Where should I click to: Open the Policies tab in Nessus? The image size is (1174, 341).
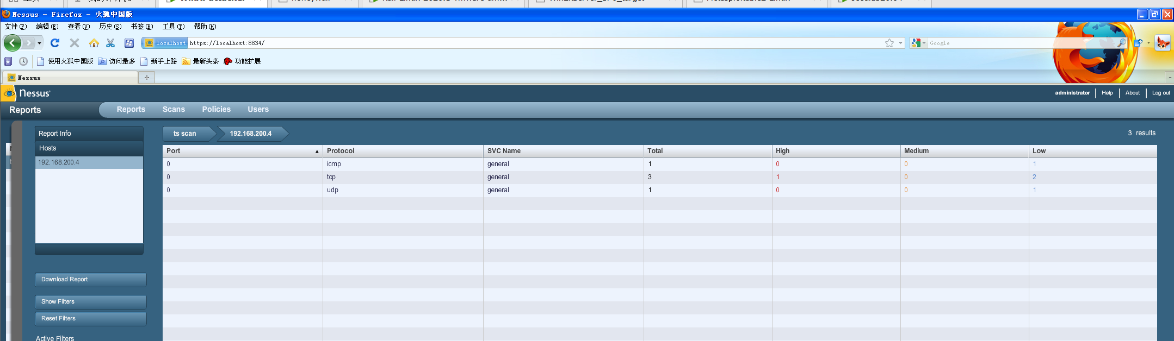click(x=216, y=109)
